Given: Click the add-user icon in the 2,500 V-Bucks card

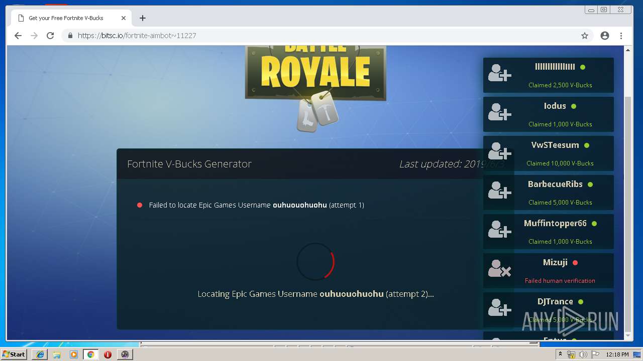Looking at the screenshot, I should (x=500, y=74).
